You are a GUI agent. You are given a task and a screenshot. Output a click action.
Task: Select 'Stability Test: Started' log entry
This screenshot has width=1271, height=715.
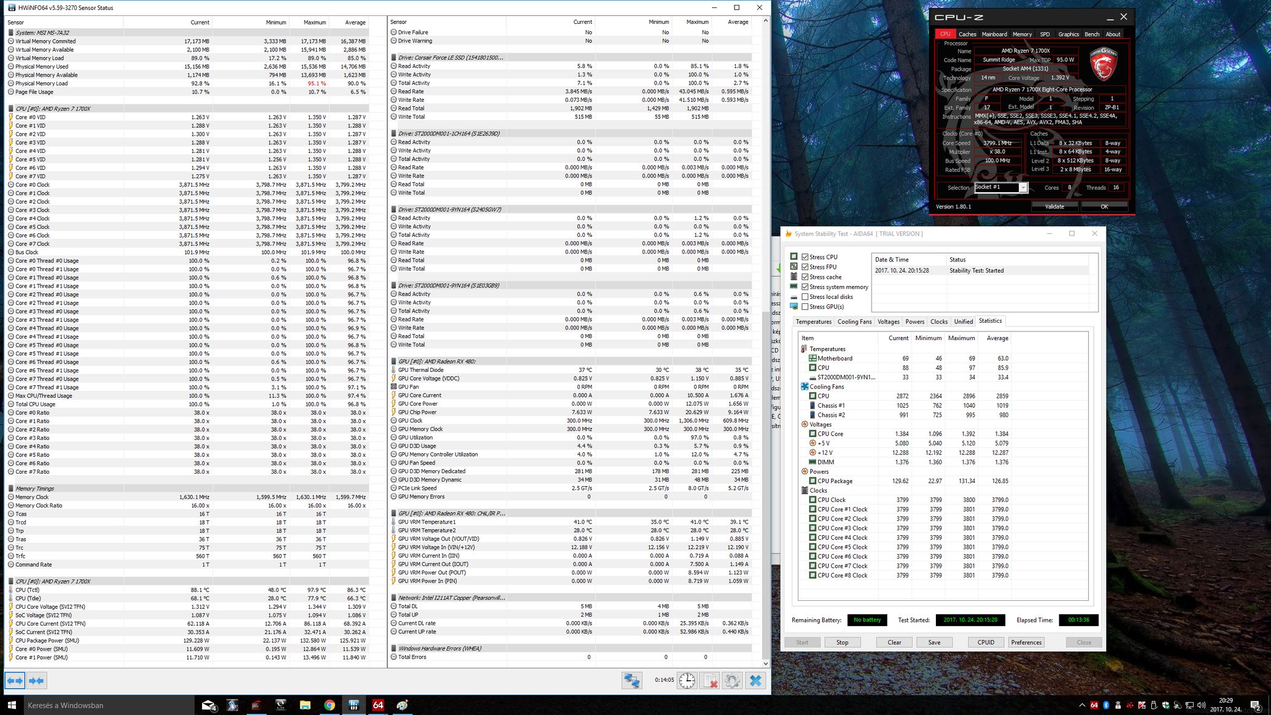tap(982, 271)
